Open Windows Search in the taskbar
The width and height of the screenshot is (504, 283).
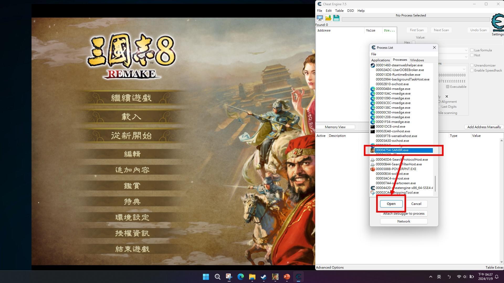click(x=217, y=277)
